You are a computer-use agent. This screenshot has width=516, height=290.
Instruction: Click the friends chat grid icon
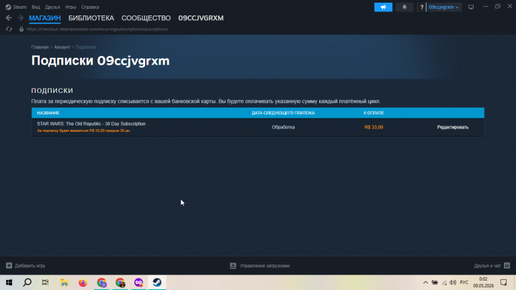(507, 266)
